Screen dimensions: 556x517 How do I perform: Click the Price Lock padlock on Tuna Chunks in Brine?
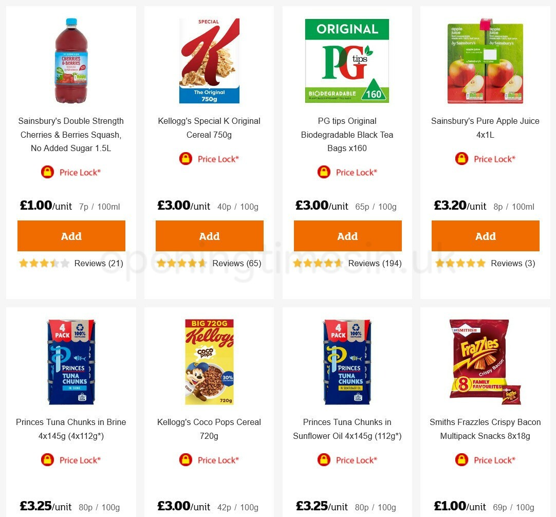click(x=47, y=459)
